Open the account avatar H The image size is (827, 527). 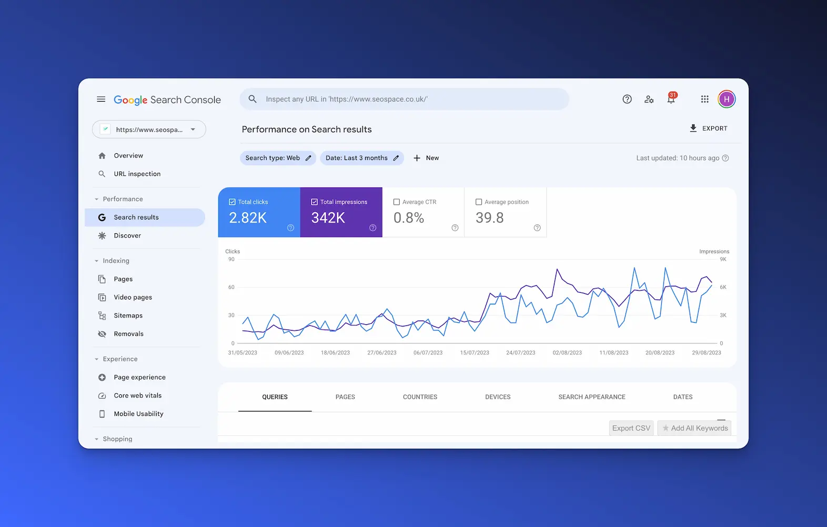727,99
